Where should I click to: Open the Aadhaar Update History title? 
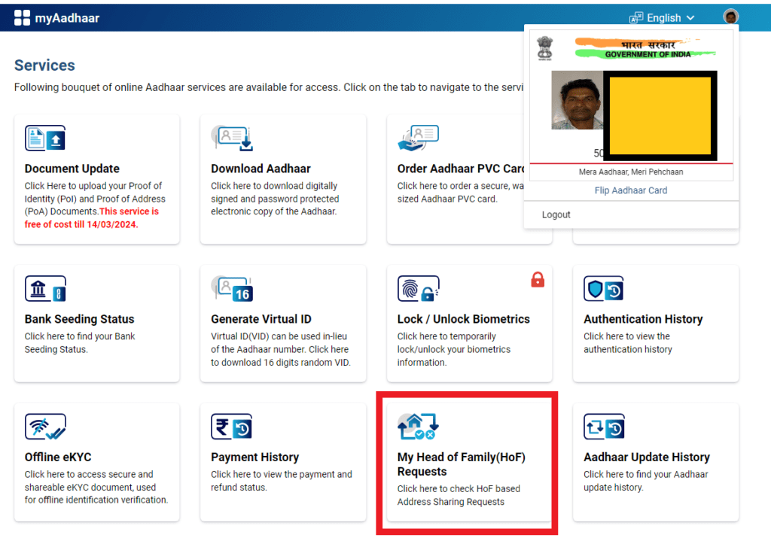(x=647, y=457)
